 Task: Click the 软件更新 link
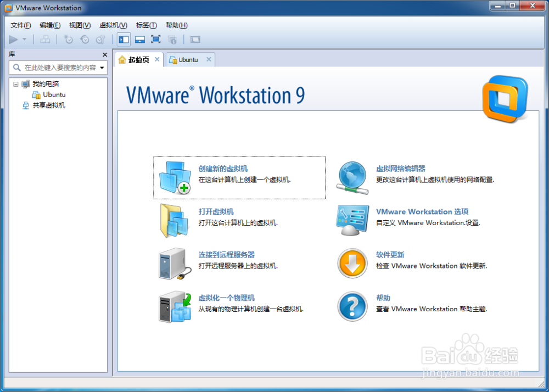coord(390,255)
